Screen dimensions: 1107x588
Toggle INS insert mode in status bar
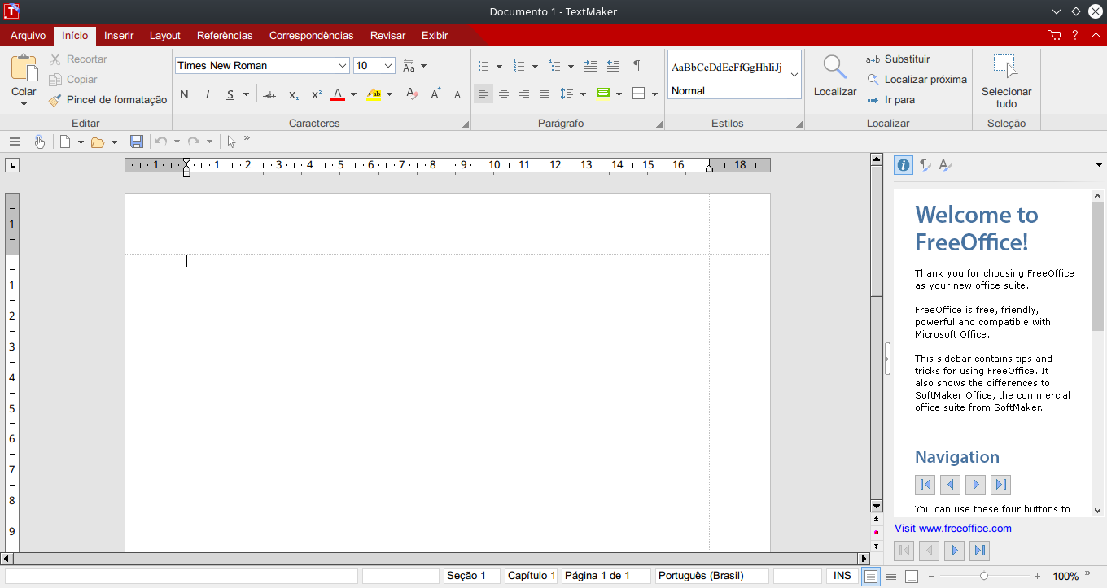click(842, 576)
